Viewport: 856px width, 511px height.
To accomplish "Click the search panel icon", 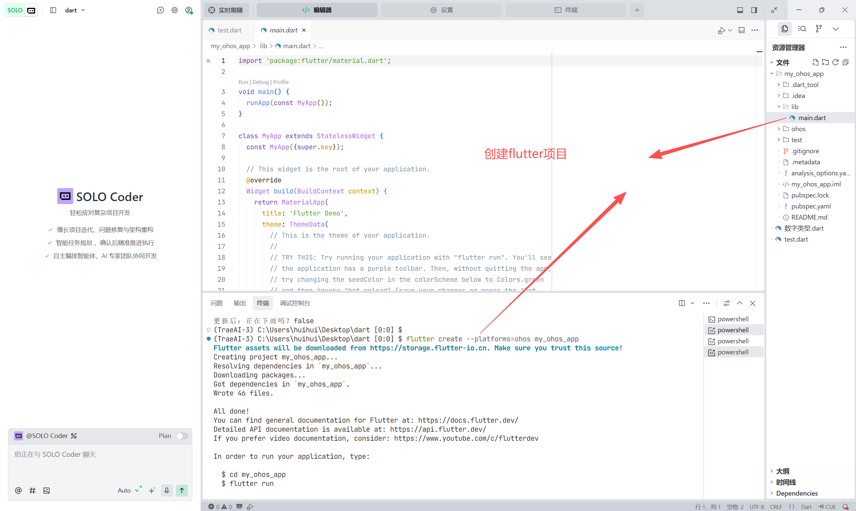I will coord(801,28).
